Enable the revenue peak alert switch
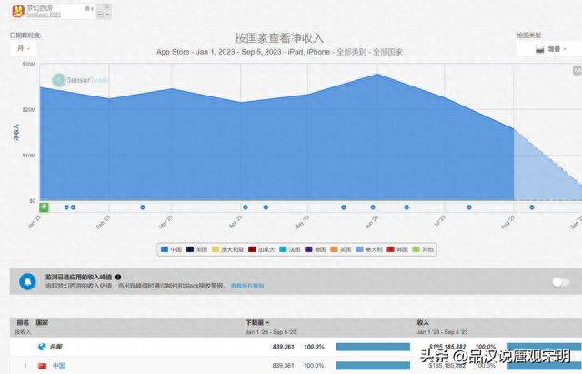The width and height of the screenshot is (582, 374). (560, 282)
